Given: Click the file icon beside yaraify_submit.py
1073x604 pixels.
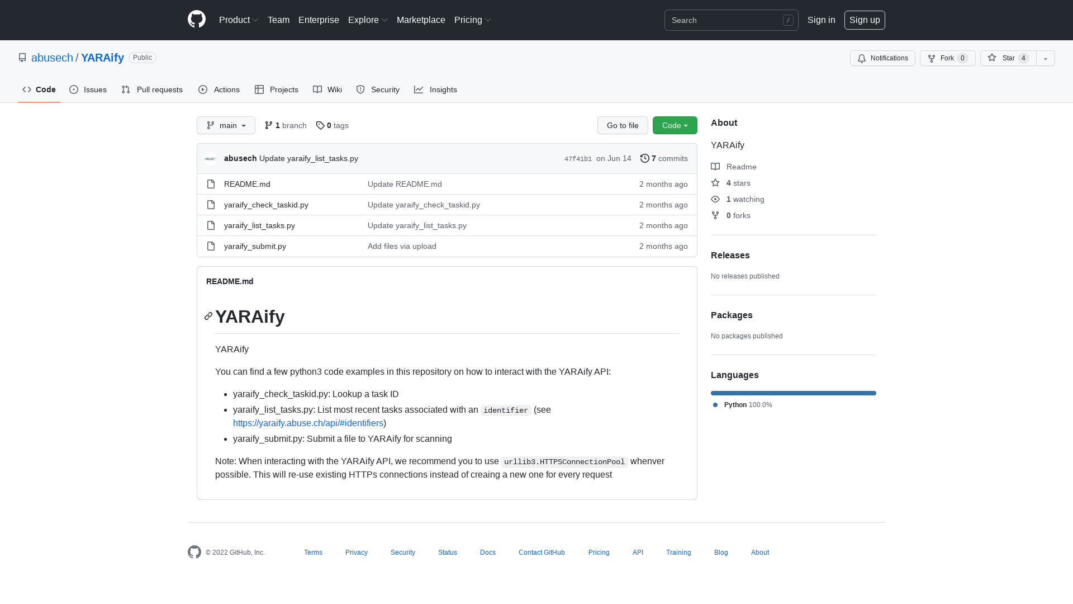Looking at the screenshot, I should pos(211,246).
